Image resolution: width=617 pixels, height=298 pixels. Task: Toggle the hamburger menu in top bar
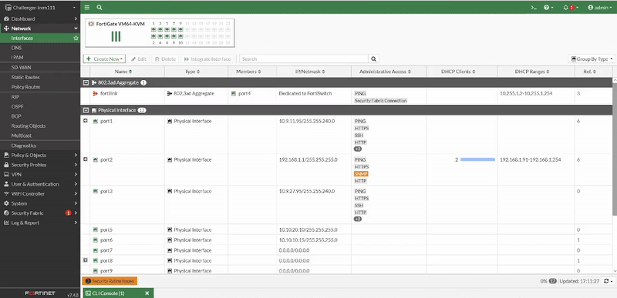[x=87, y=8]
